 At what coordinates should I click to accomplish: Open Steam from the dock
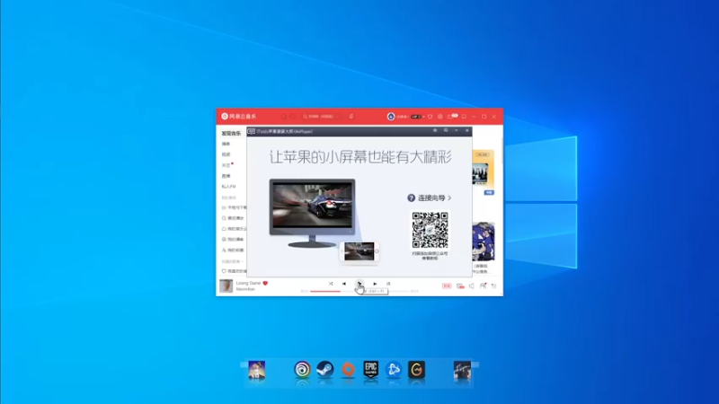325,370
